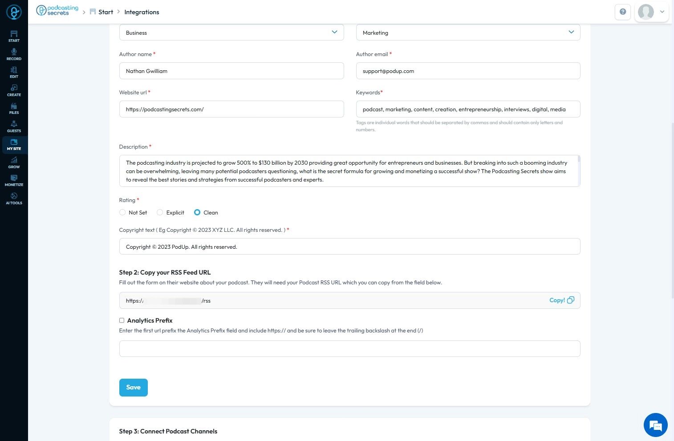Open the user profile avatar menu
This screenshot has height=441, width=674.
(651, 12)
